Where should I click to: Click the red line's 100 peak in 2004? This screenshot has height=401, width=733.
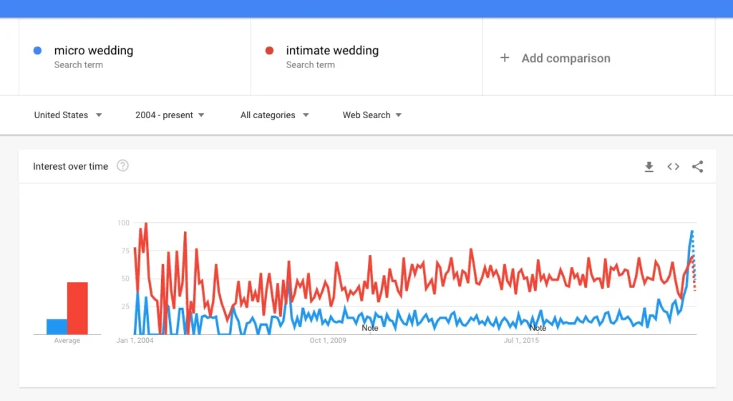(146, 223)
